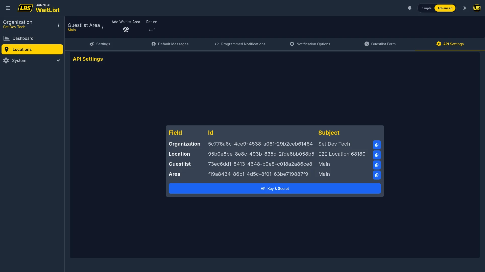Click the Dashboard chart icon
Image resolution: width=485 pixels, height=272 pixels.
[x=7, y=38]
